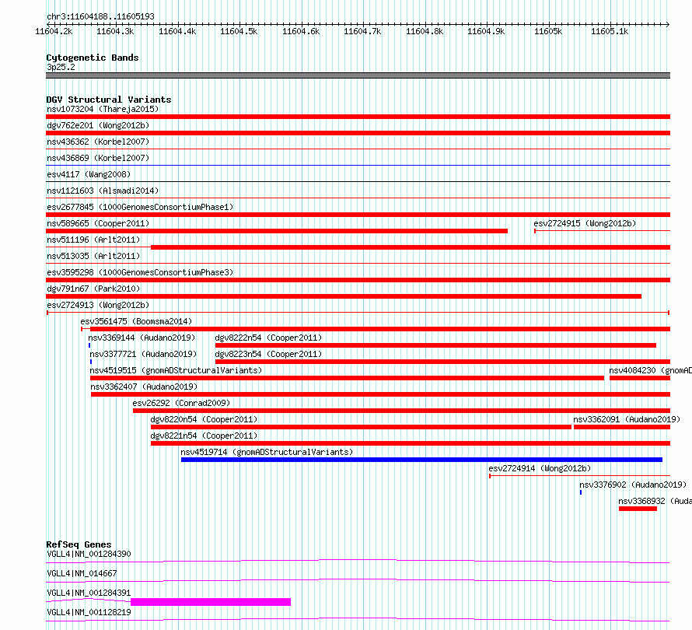
Task: Click the Cytogenetic Bands track title
Action: [x=93, y=58]
